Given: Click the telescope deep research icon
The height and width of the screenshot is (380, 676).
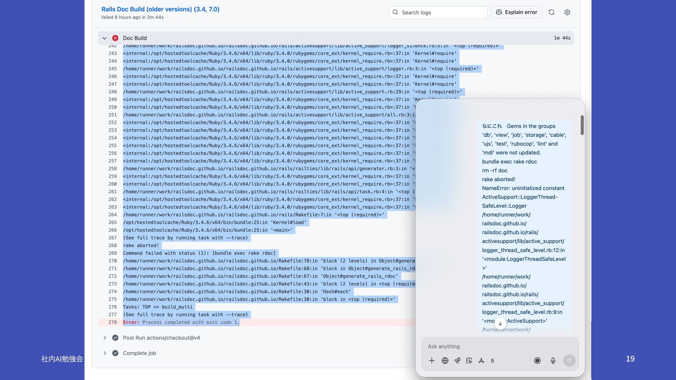Looking at the screenshot, I should click(457, 361).
